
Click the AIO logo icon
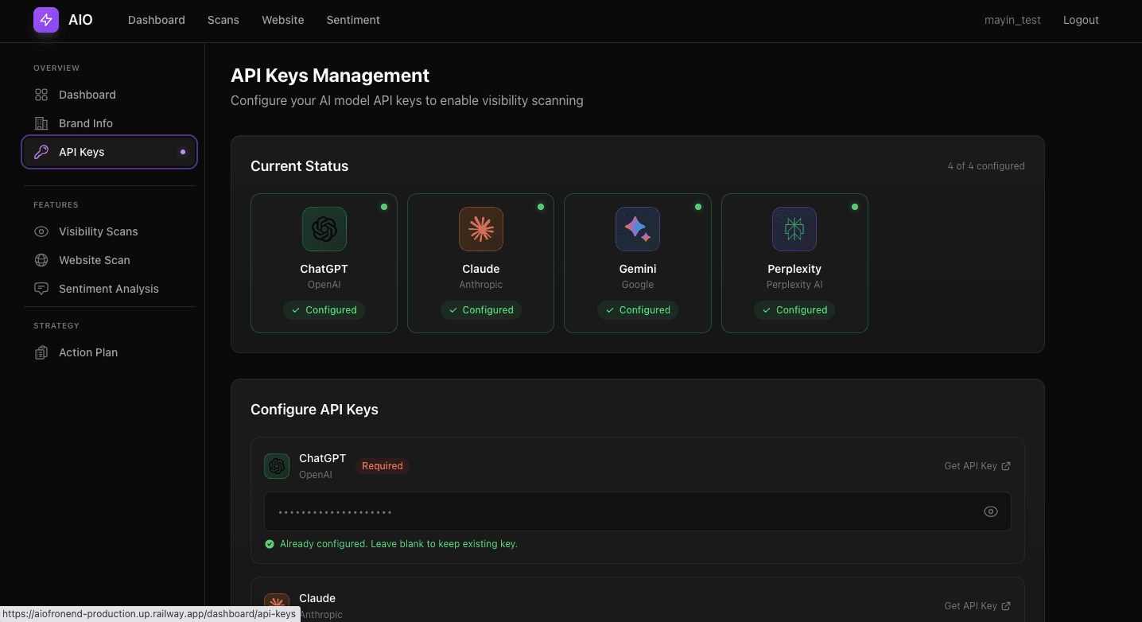pyautogui.click(x=45, y=20)
